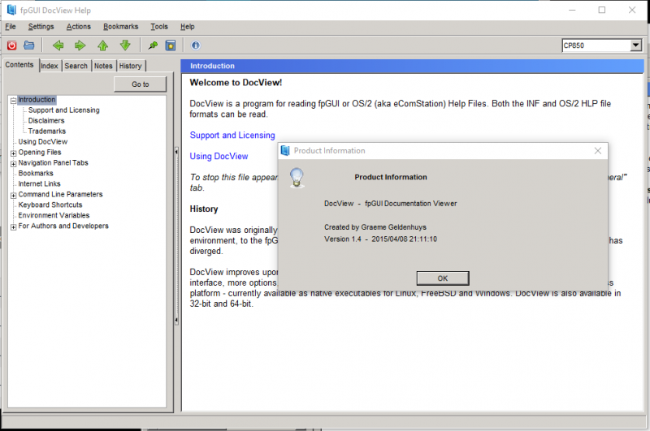The image size is (650, 431).
Task: Add bookmark with the star icon
Action: pos(171,45)
